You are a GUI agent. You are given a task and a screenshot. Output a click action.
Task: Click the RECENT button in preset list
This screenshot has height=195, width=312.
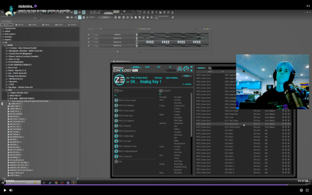point(201,68)
